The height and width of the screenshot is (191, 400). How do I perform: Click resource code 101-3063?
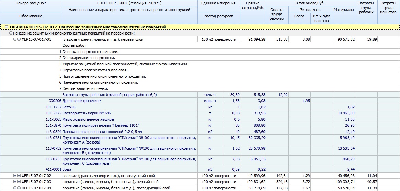click(x=54, y=119)
